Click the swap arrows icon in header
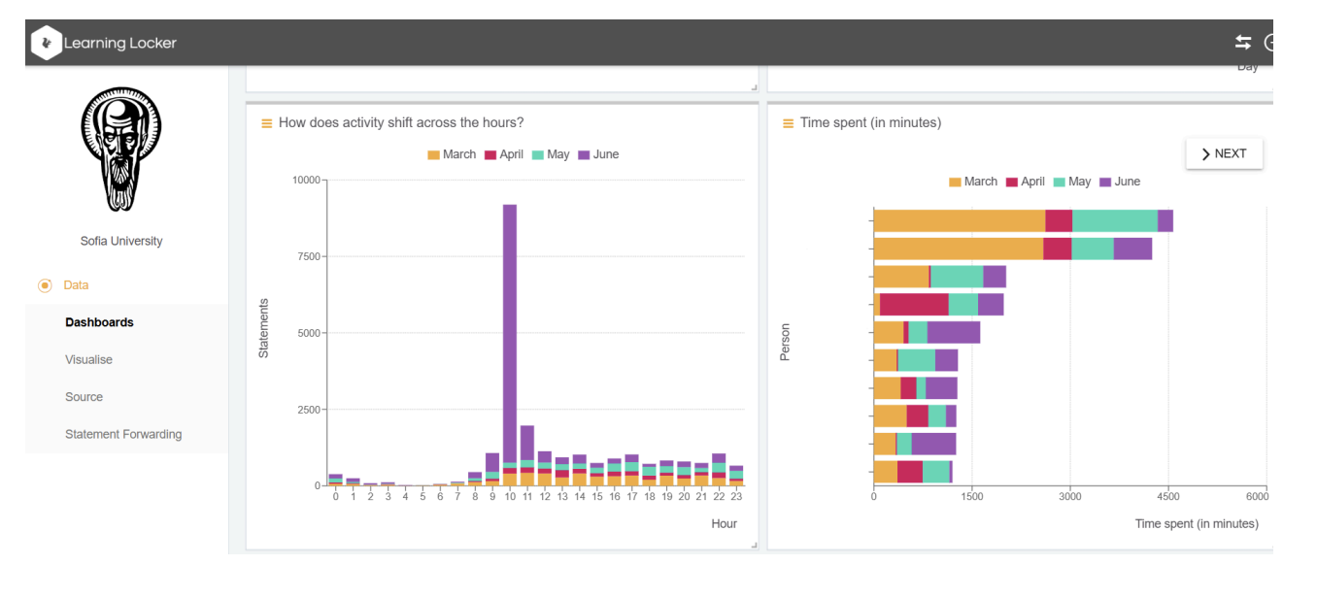This screenshot has height=598, width=1317. (1243, 42)
